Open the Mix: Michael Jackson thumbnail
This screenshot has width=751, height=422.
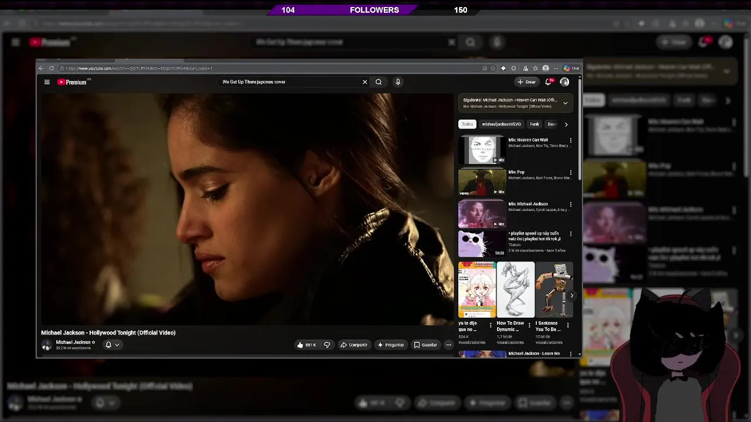[482, 214]
